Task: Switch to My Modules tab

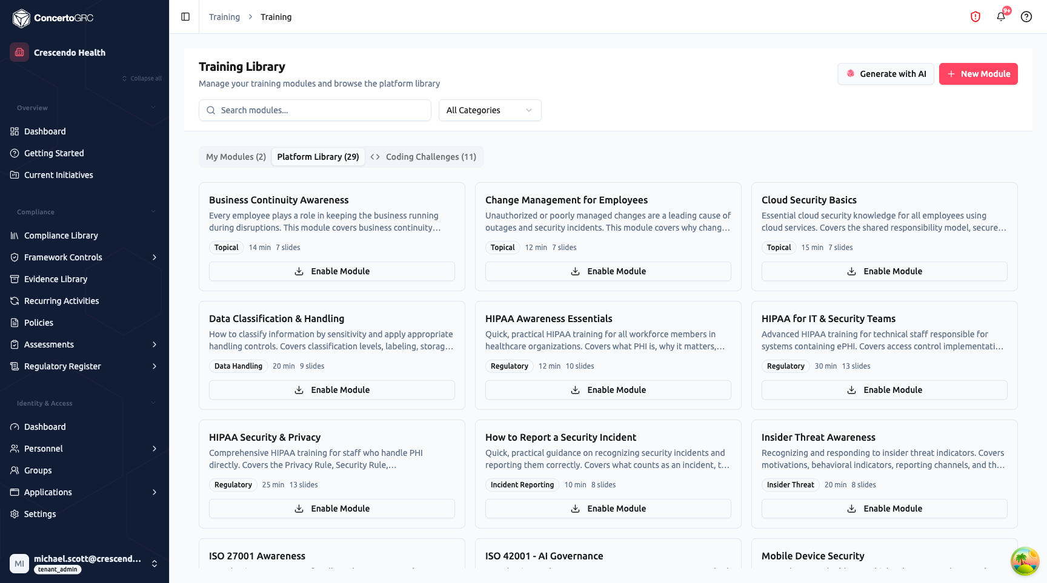Action: point(236,157)
